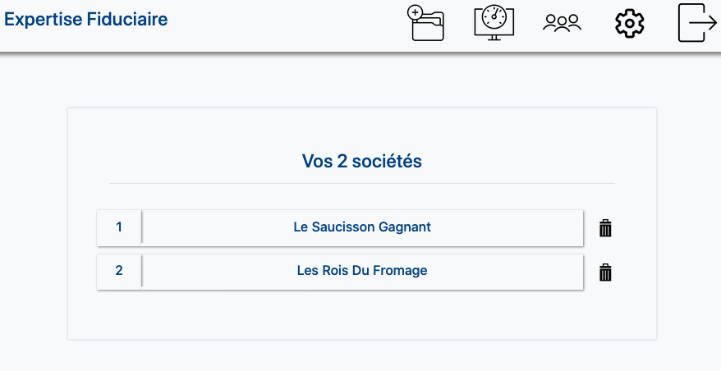Open the dashboard gauge monitor icon
Screen dimensions: 721x371
(494, 22)
